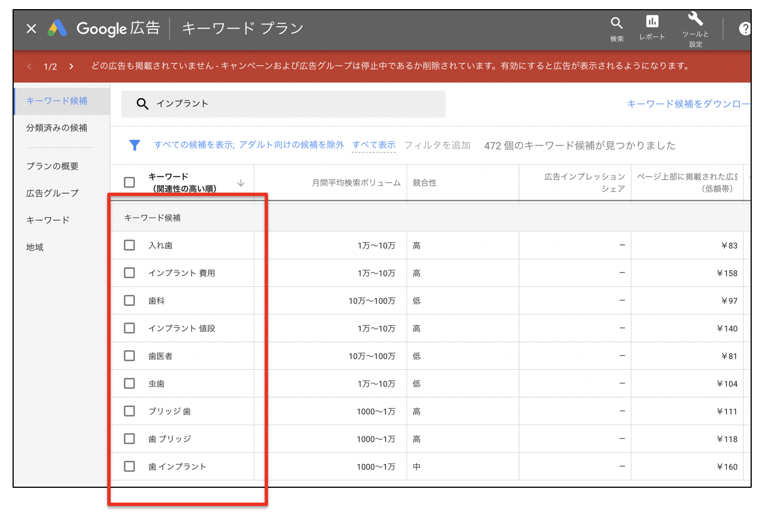Click the help question mark icon
This screenshot has width=770, height=522.
(x=744, y=28)
